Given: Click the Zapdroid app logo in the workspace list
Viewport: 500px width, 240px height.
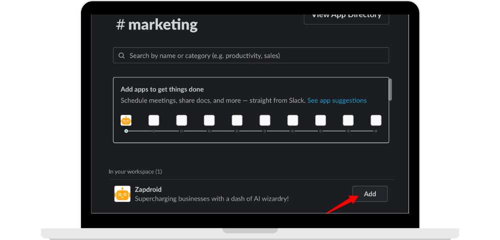Looking at the screenshot, I should [122, 194].
